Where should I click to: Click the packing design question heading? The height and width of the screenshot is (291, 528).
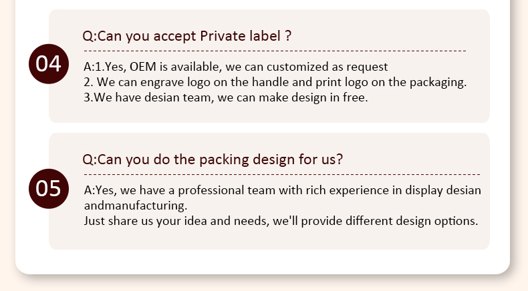click(x=213, y=160)
